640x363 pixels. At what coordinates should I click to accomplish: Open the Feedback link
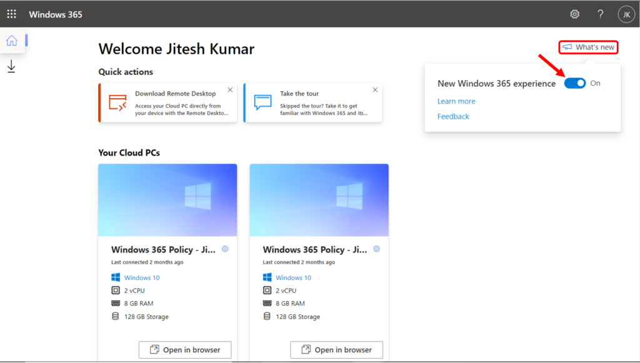[453, 116]
